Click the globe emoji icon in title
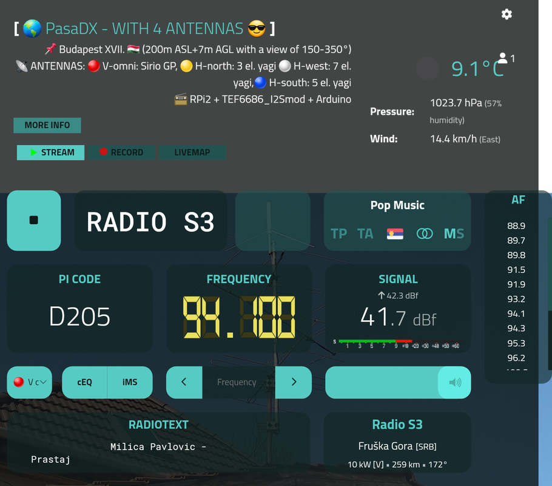 [32, 29]
